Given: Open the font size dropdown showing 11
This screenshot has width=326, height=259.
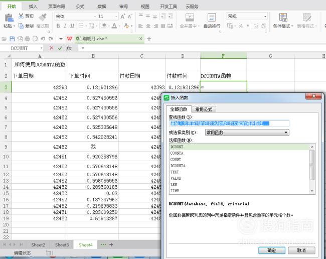Looking at the screenshot, I should coord(116,16).
